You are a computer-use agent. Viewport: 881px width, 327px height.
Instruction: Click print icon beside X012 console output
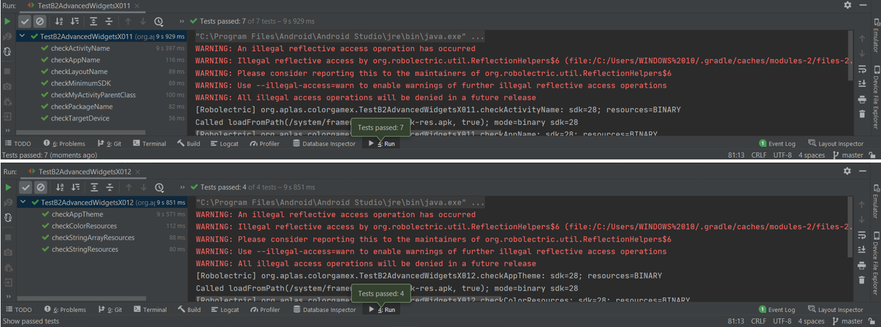pyautogui.click(x=862, y=265)
